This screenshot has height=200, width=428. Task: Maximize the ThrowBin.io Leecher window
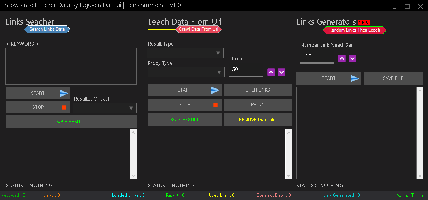(x=407, y=6)
